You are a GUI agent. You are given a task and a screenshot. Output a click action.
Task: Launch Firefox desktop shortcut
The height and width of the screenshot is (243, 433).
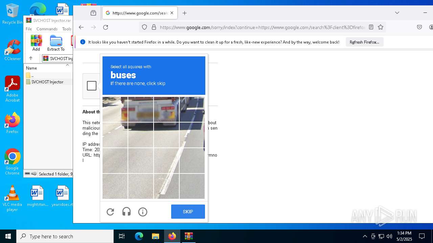[13, 123]
